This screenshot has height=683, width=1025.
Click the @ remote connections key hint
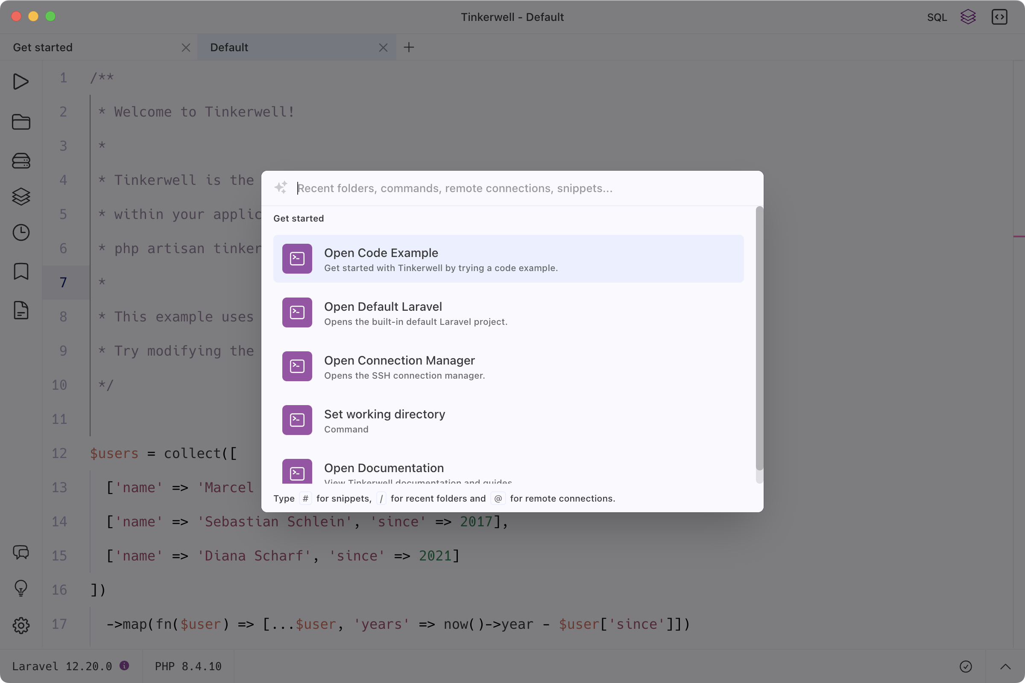pos(498,498)
